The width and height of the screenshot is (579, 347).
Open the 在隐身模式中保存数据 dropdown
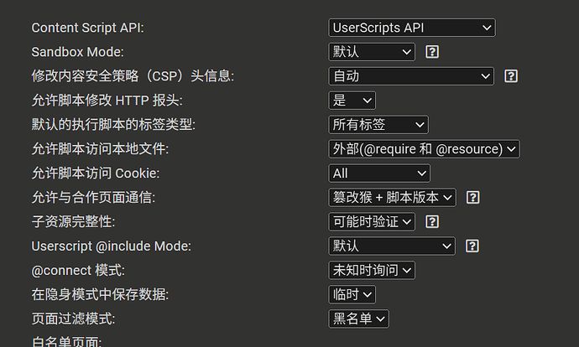[352, 295]
